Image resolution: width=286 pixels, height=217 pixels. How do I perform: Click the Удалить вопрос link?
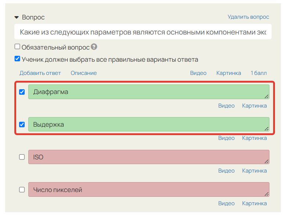tap(248, 17)
